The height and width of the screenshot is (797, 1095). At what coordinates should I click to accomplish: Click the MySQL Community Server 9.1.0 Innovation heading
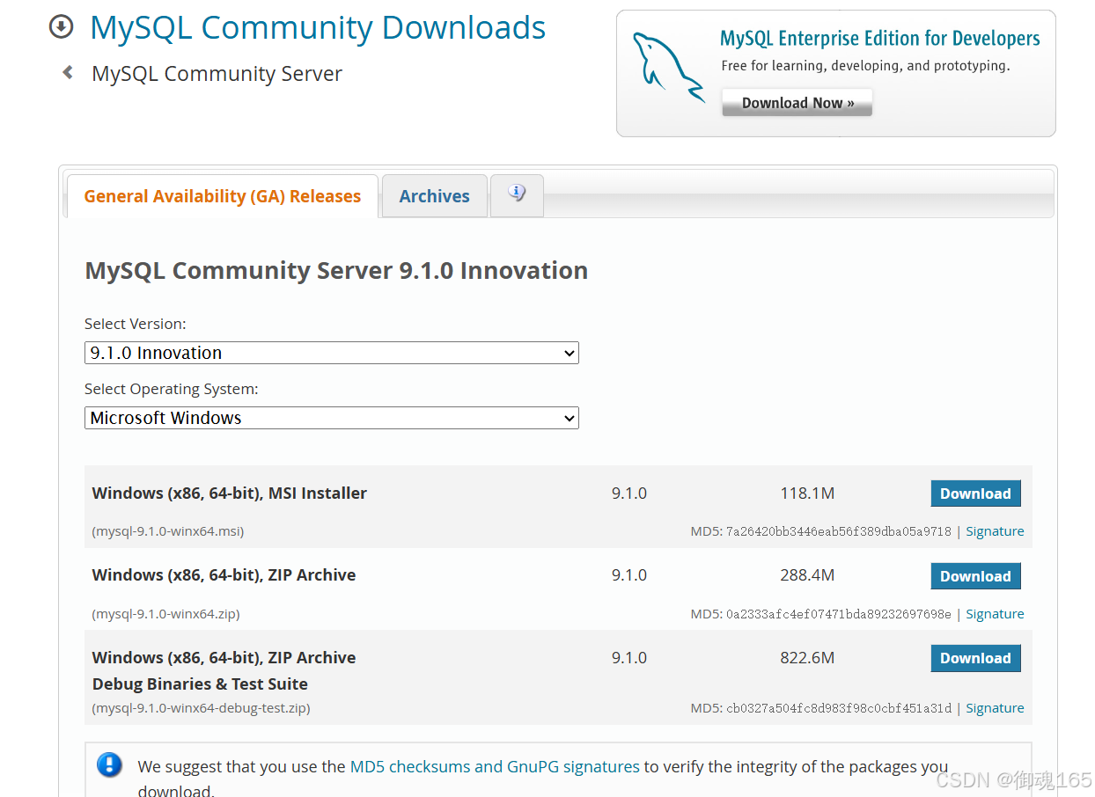click(x=336, y=271)
